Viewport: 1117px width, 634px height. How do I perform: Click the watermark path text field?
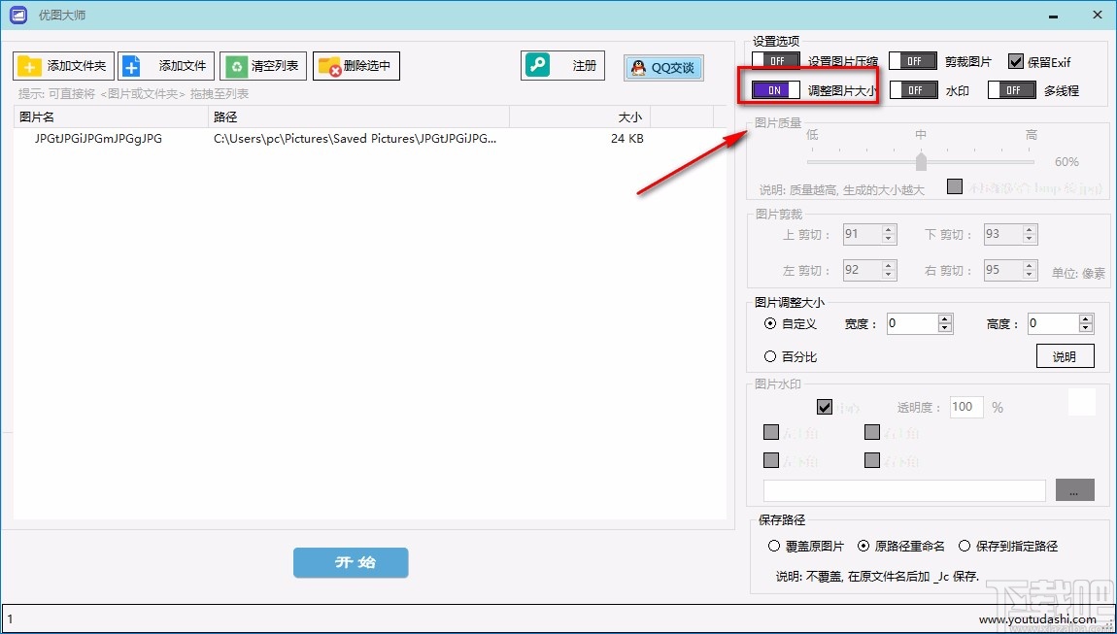pos(904,490)
